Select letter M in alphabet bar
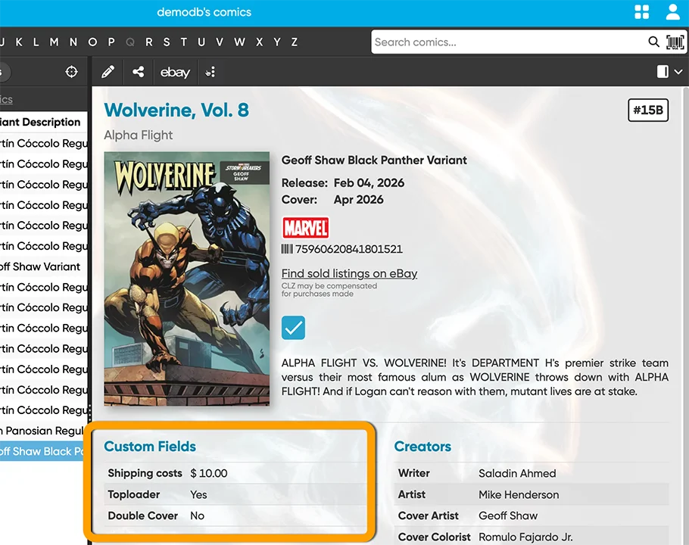Viewport: 689px width, 545px height. coord(55,42)
